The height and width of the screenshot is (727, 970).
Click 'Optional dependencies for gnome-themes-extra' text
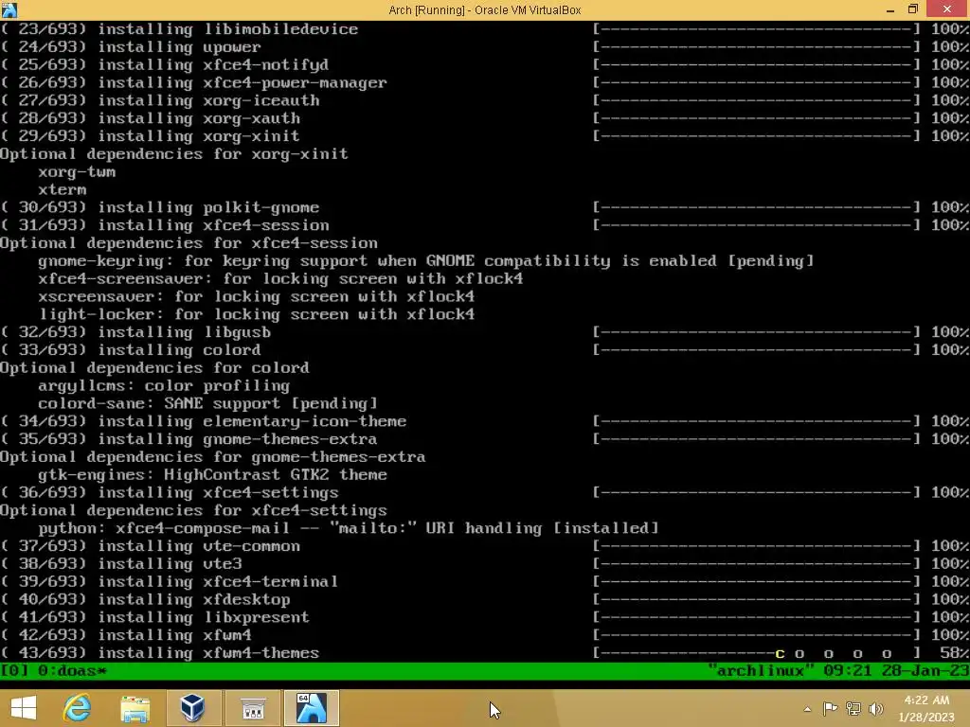(213, 457)
